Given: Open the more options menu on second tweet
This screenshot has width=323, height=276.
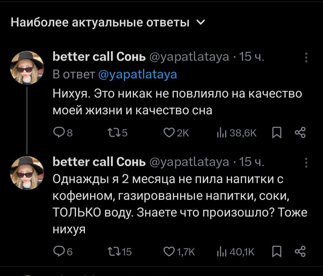Looking at the screenshot, I should 306,163.
